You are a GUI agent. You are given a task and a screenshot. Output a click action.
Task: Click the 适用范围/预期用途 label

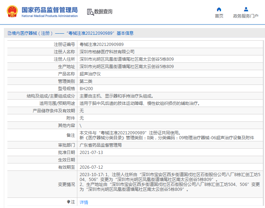click(x=57, y=103)
